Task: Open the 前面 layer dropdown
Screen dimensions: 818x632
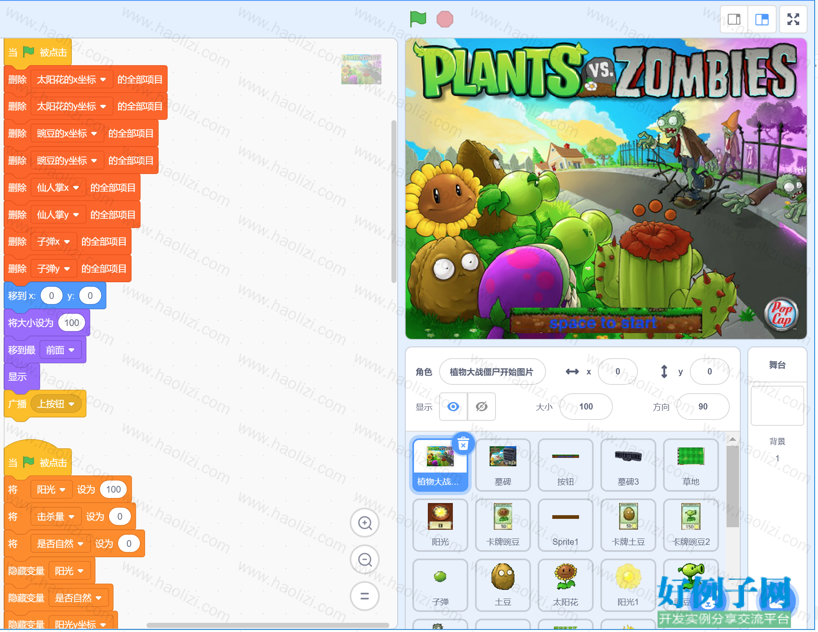Action: click(x=61, y=350)
